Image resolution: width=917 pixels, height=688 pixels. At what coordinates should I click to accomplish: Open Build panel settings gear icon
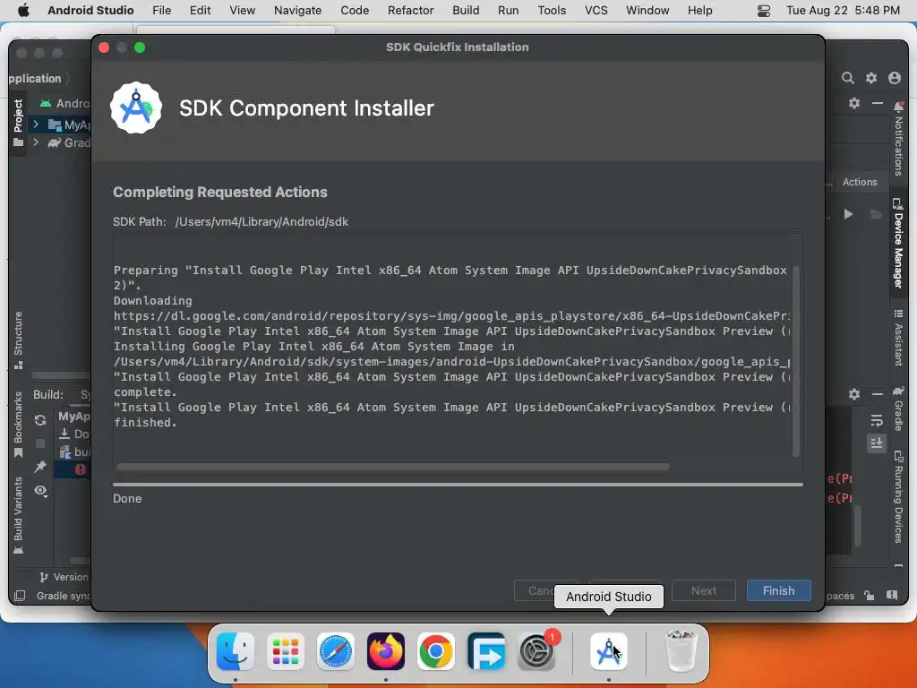tap(853, 394)
